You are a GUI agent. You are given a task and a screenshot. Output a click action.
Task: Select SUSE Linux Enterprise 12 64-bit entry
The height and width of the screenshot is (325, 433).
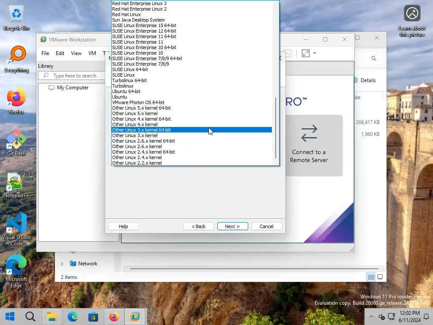click(x=192, y=31)
